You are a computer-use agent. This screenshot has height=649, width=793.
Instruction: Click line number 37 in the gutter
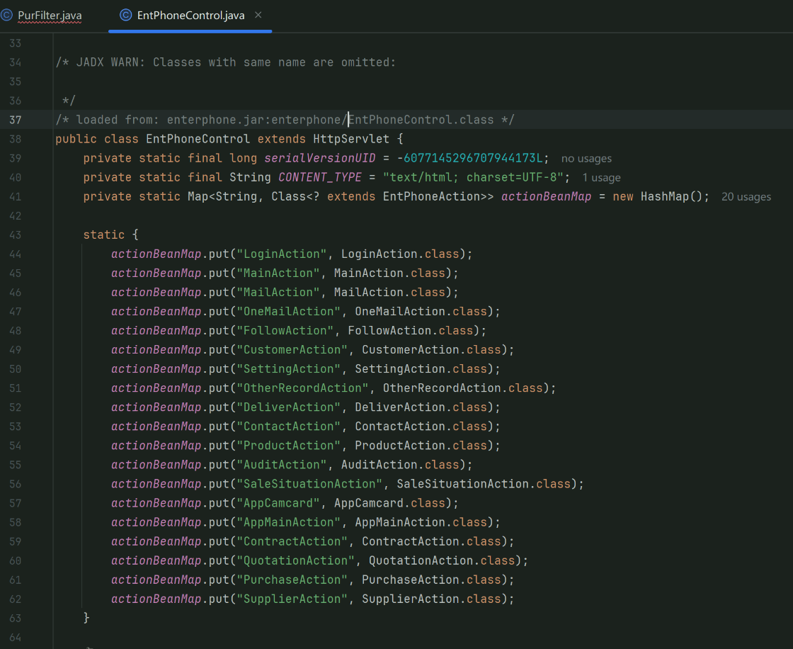[16, 120]
